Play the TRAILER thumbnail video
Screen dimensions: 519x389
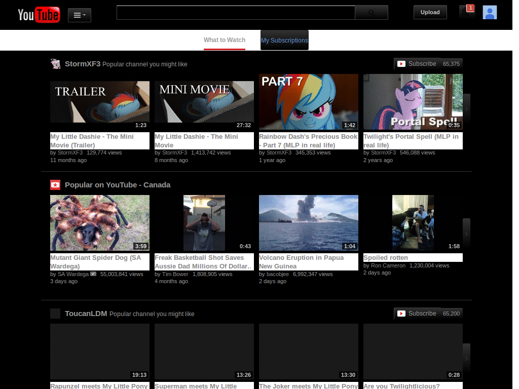pyautogui.click(x=100, y=102)
